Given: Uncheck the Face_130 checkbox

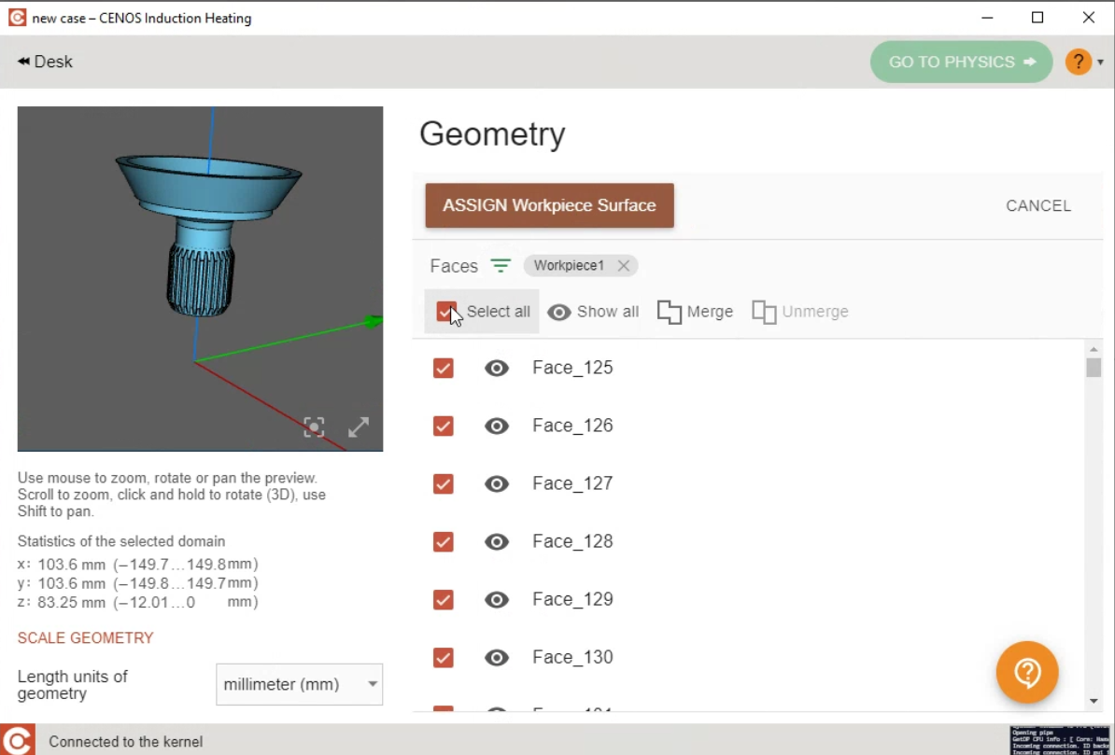Looking at the screenshot, I should pos(443,658).
